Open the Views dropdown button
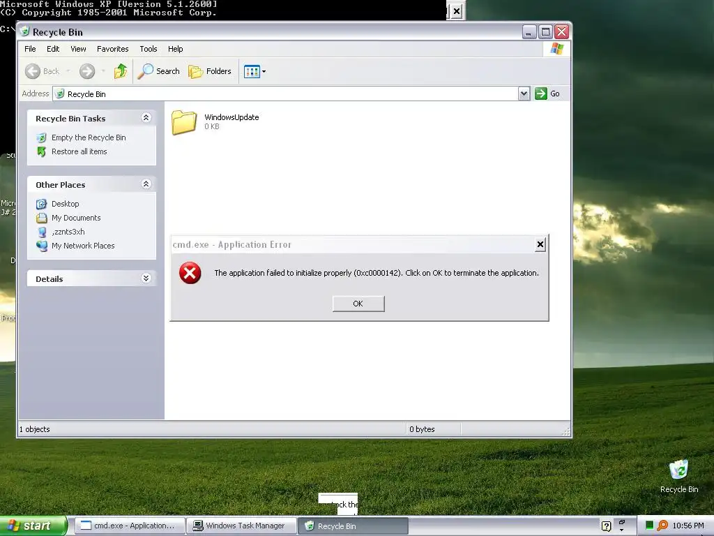Image resolution: width=714 pixels, height=536 pixels. tap(255, 71)
